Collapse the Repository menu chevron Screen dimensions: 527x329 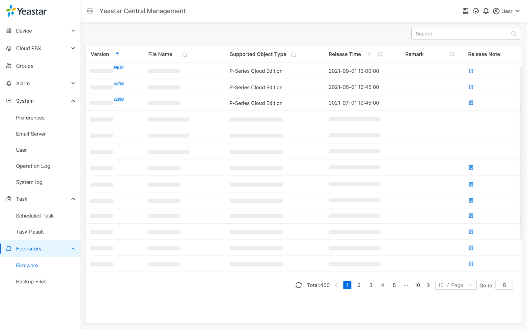point(73,249)
